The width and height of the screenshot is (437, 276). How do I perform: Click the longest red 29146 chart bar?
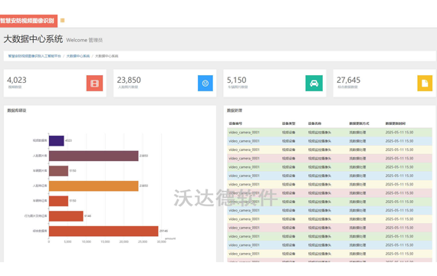(x=103, y=231)
